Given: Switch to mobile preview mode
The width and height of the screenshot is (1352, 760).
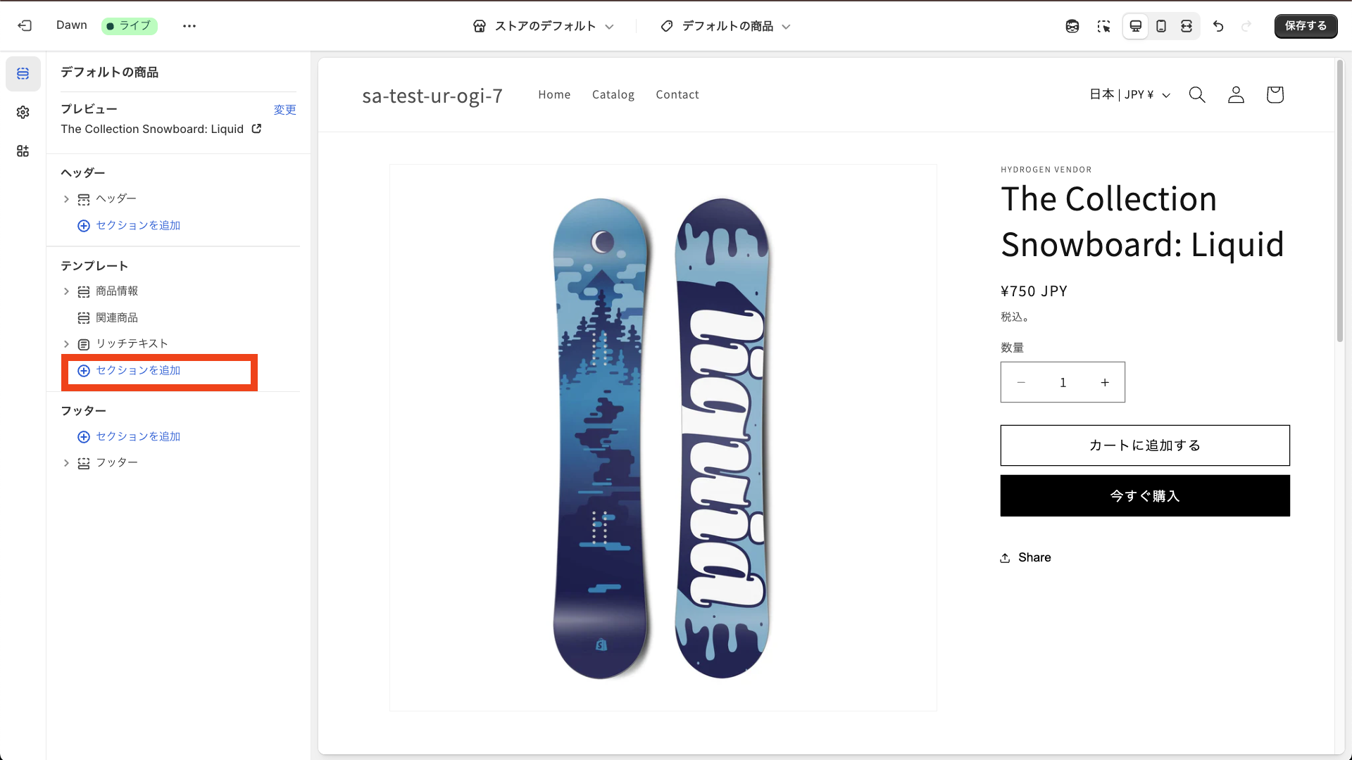Looking at the screenshot, I should coord(1161,26).
